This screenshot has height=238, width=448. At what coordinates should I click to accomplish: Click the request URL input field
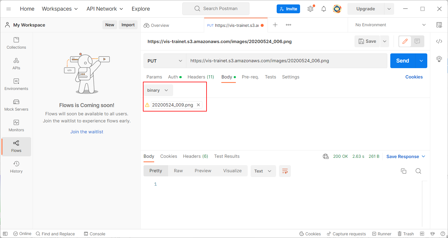coord(286,61)
